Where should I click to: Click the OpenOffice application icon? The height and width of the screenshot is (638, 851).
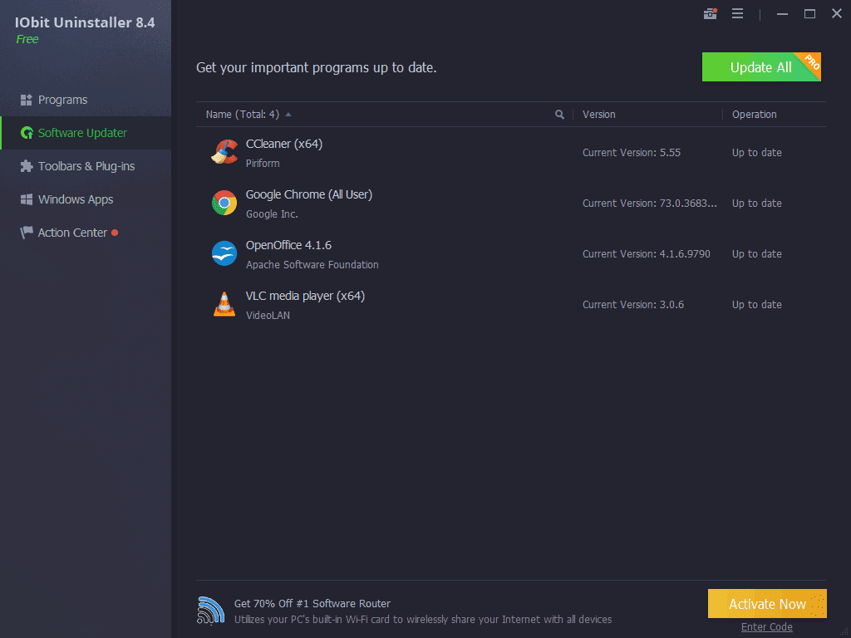pos(224,253)
